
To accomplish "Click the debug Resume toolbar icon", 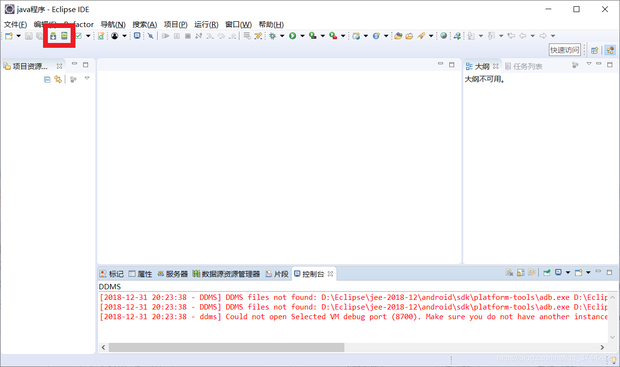I will click(165, 36).
